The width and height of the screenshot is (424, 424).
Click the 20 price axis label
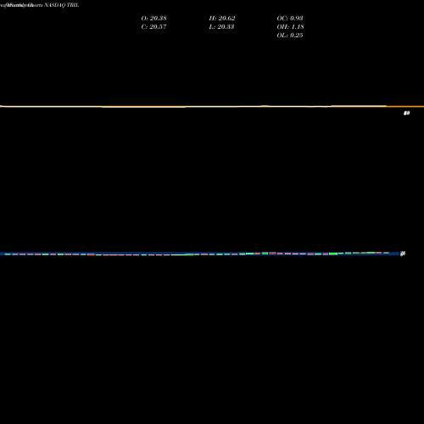click(403, 254)
